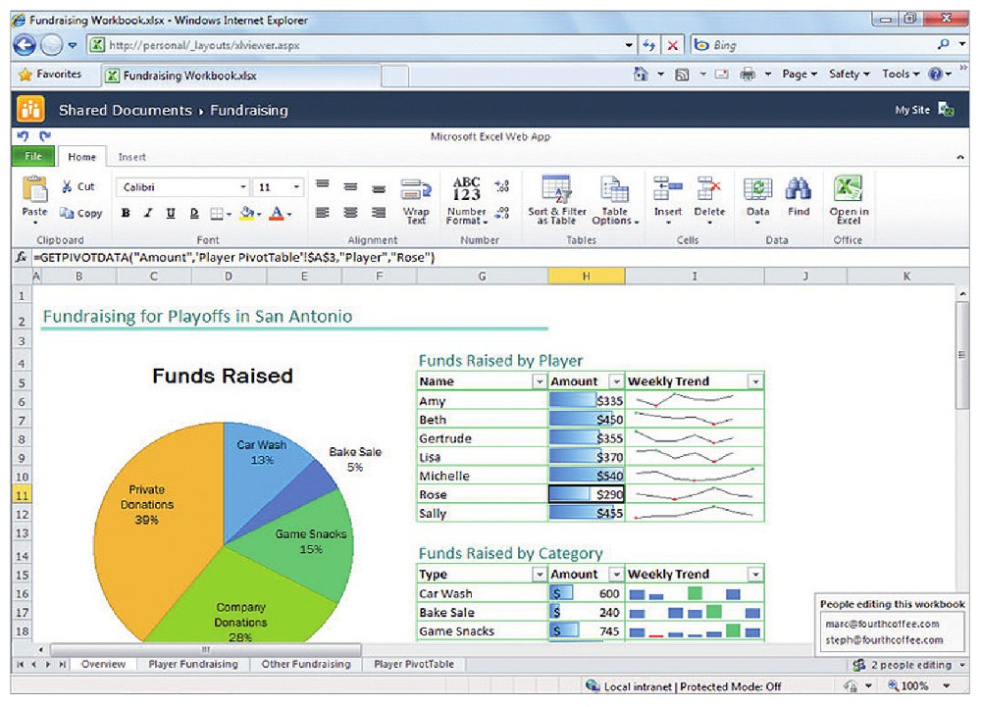Click the Cut scissors icon

click(68, 186)
